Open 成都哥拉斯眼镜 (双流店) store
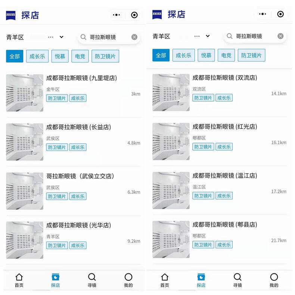 pos(225,78)
